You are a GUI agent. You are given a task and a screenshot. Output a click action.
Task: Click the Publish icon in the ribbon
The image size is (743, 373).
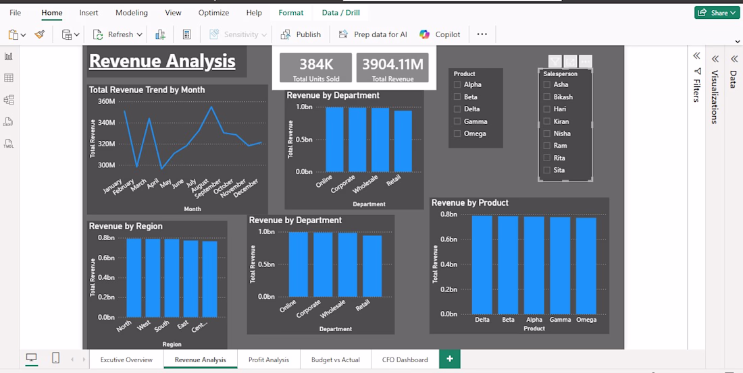[286, 34]
